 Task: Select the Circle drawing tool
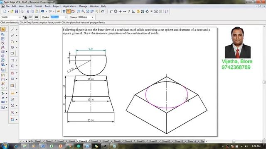[12, 48]
